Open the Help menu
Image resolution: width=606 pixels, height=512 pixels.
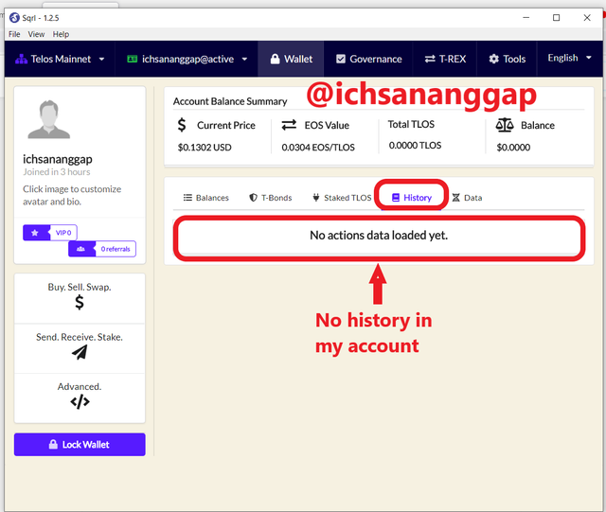tap(61, 34)
